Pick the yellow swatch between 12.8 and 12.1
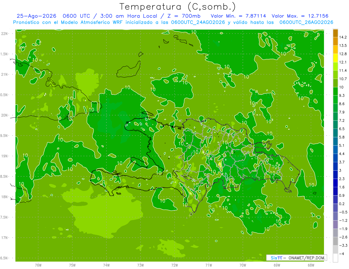Image resolution: width=349 pixels, height=269 pixels. point(335,58)
